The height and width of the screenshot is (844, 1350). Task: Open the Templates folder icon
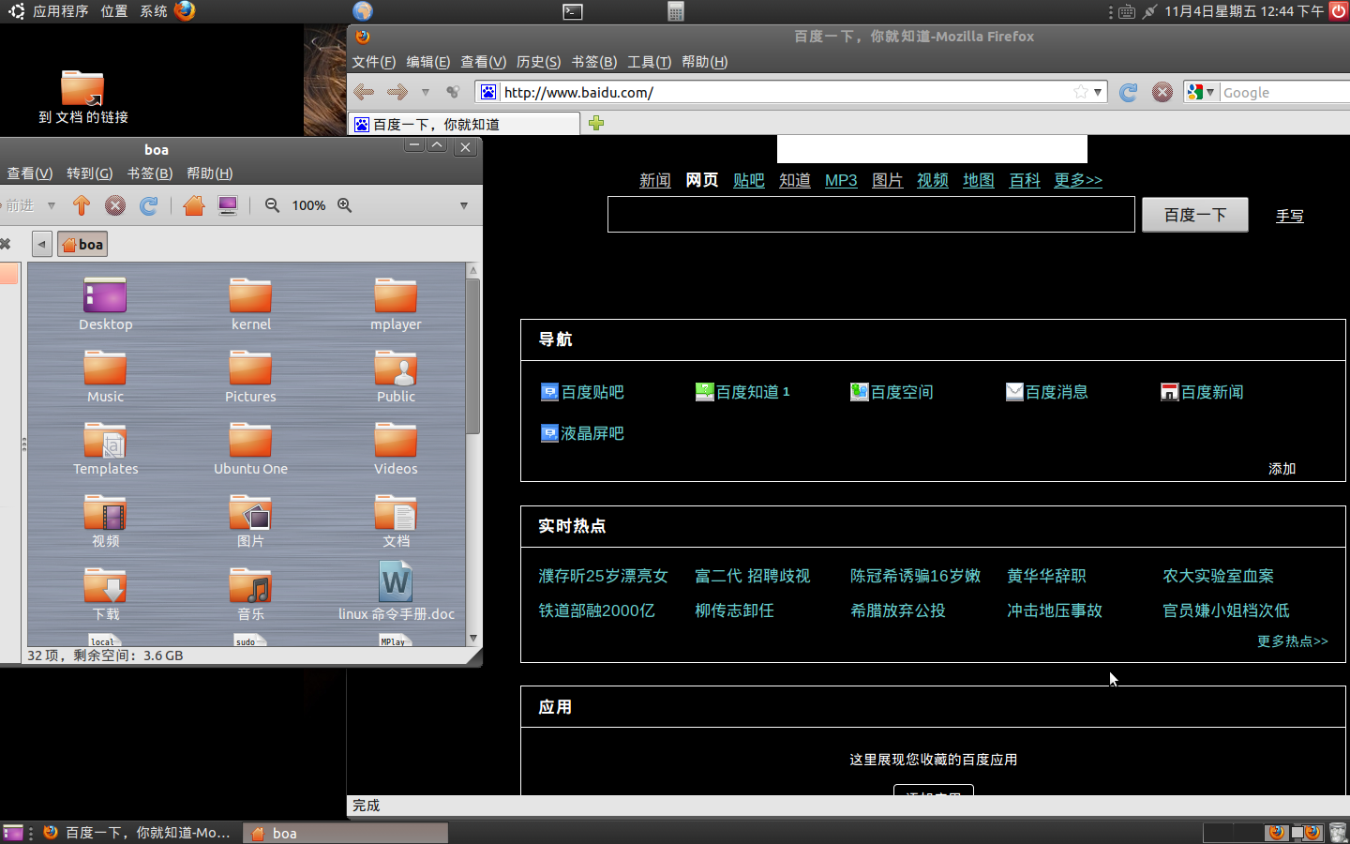[105, 441]
